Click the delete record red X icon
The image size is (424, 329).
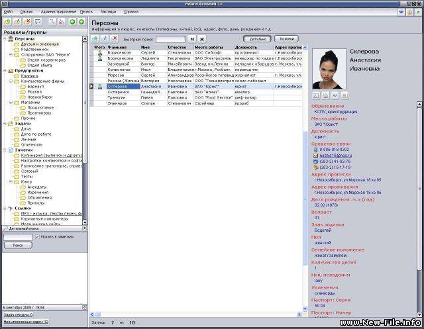point(114,39)
